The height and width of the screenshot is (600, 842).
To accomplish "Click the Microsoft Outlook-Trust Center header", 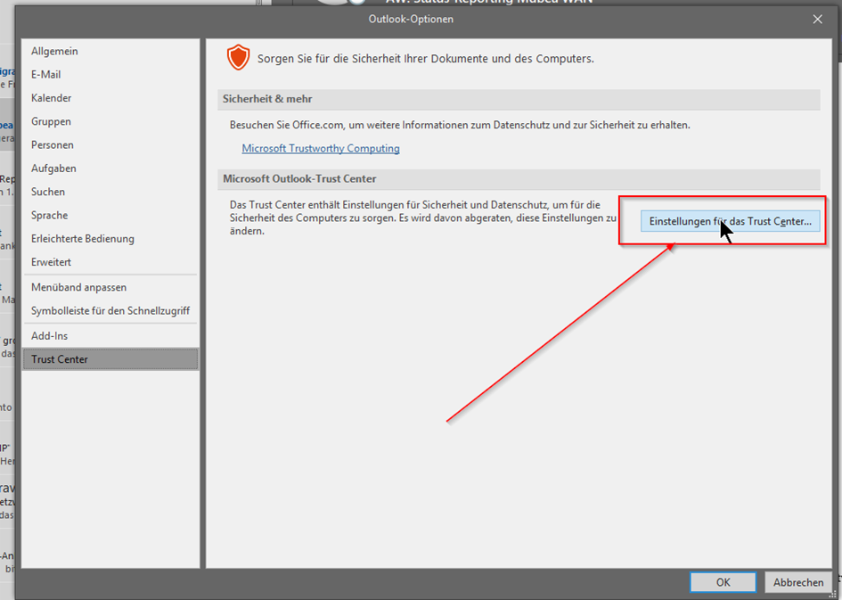I will coord(519,179).
